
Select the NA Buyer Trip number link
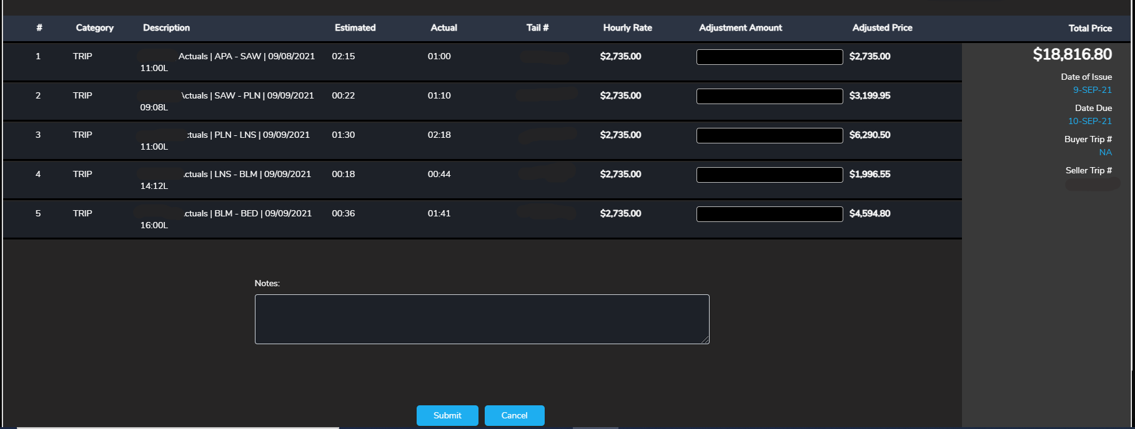(1105, 152)
